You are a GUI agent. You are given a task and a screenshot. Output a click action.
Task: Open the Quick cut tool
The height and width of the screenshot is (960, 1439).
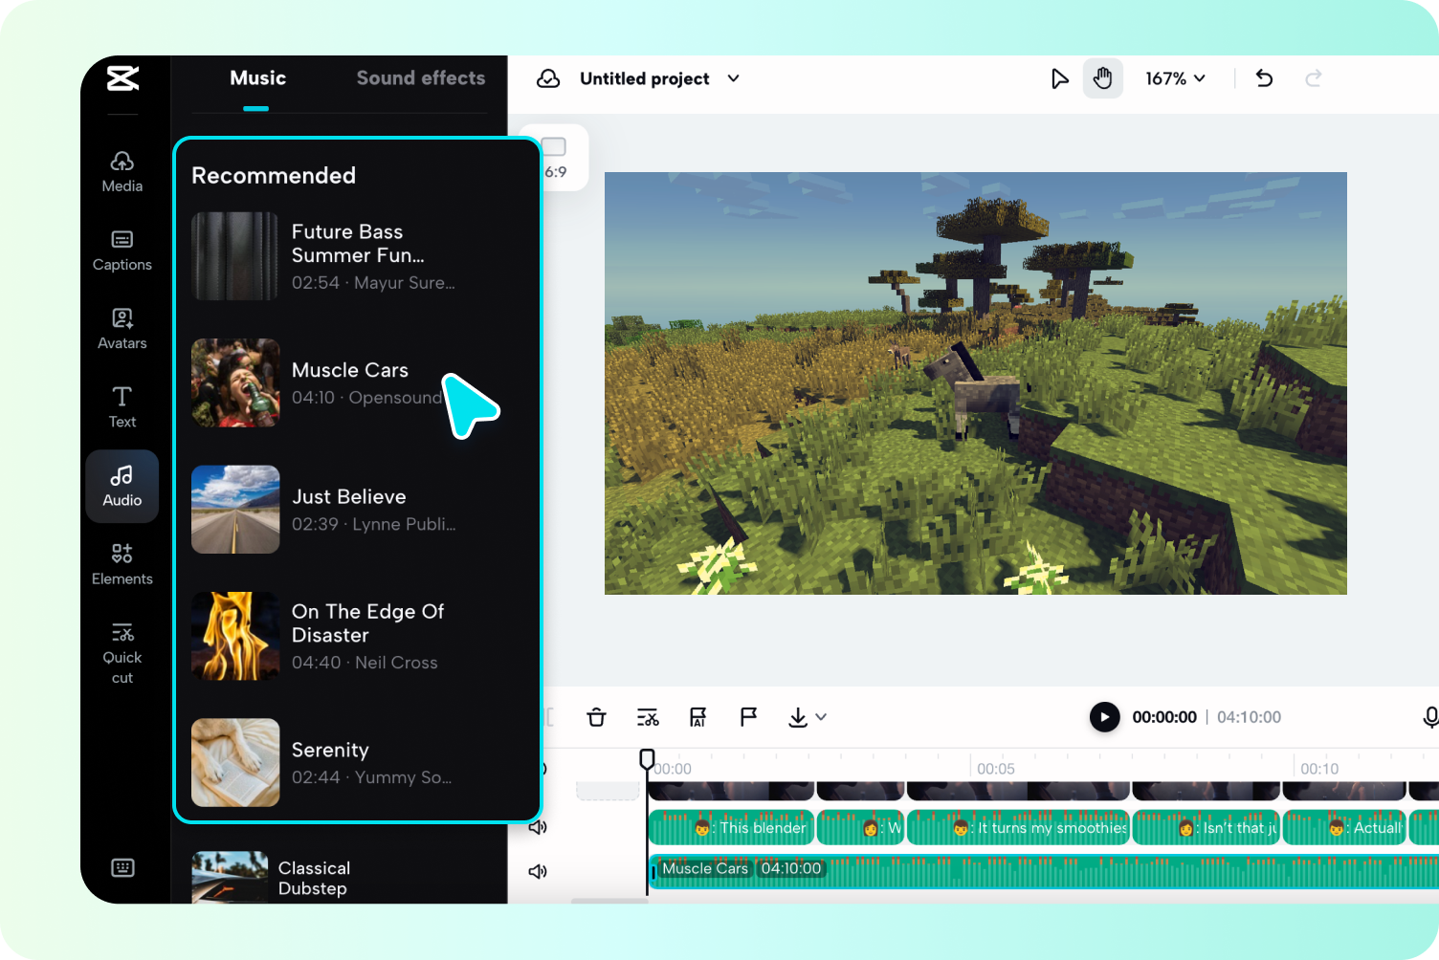pyautogui.click(x=122, y=654)
